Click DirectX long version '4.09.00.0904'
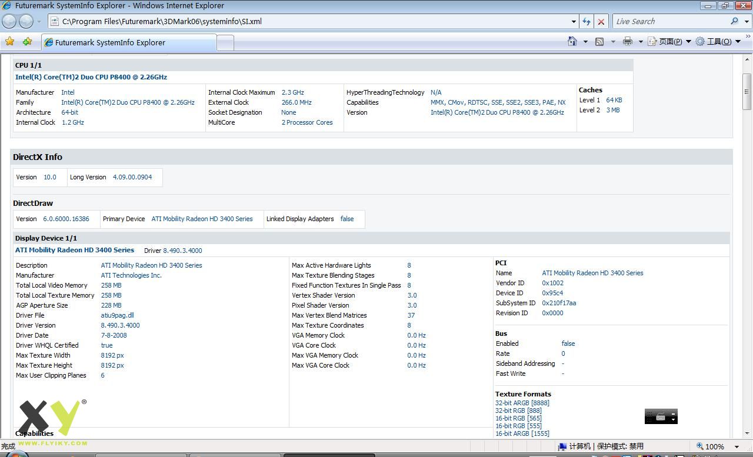The width and height of the screenshot is (753, 457). tap(132, 177)
